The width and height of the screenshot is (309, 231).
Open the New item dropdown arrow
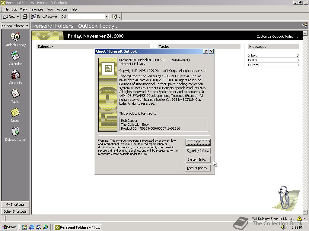[x=18, y=17]
